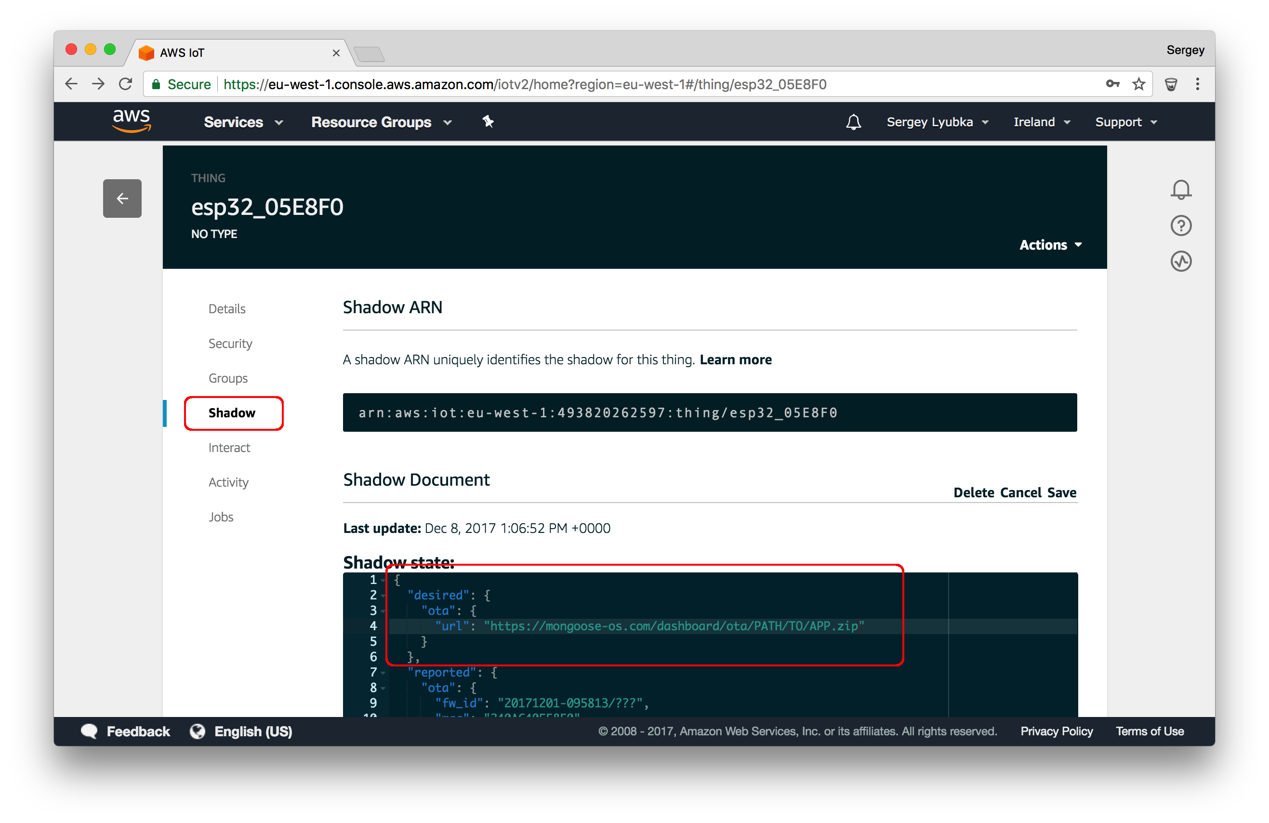Open the Chrome three-dot menu

[x=1198, y=84]
